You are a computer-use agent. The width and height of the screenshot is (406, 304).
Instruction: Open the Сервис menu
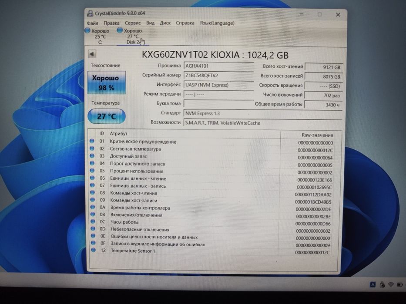133,23
